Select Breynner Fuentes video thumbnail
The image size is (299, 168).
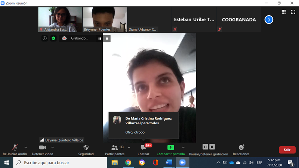(105, 19)
